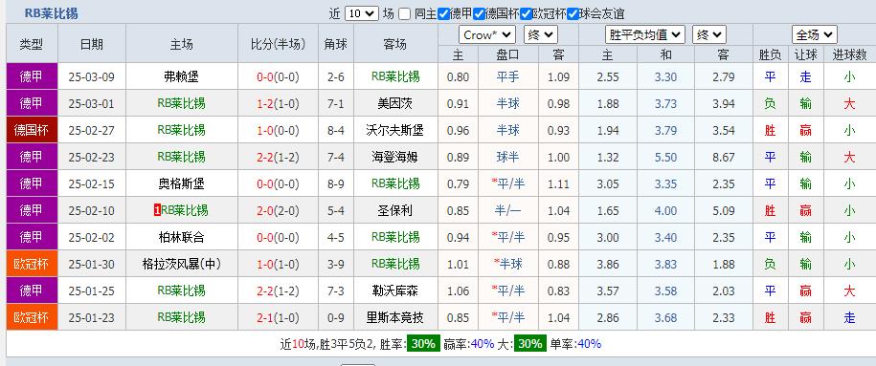Click the 角球 column header
The width and height of the screenshot is (876, 366).
(336, 44)
